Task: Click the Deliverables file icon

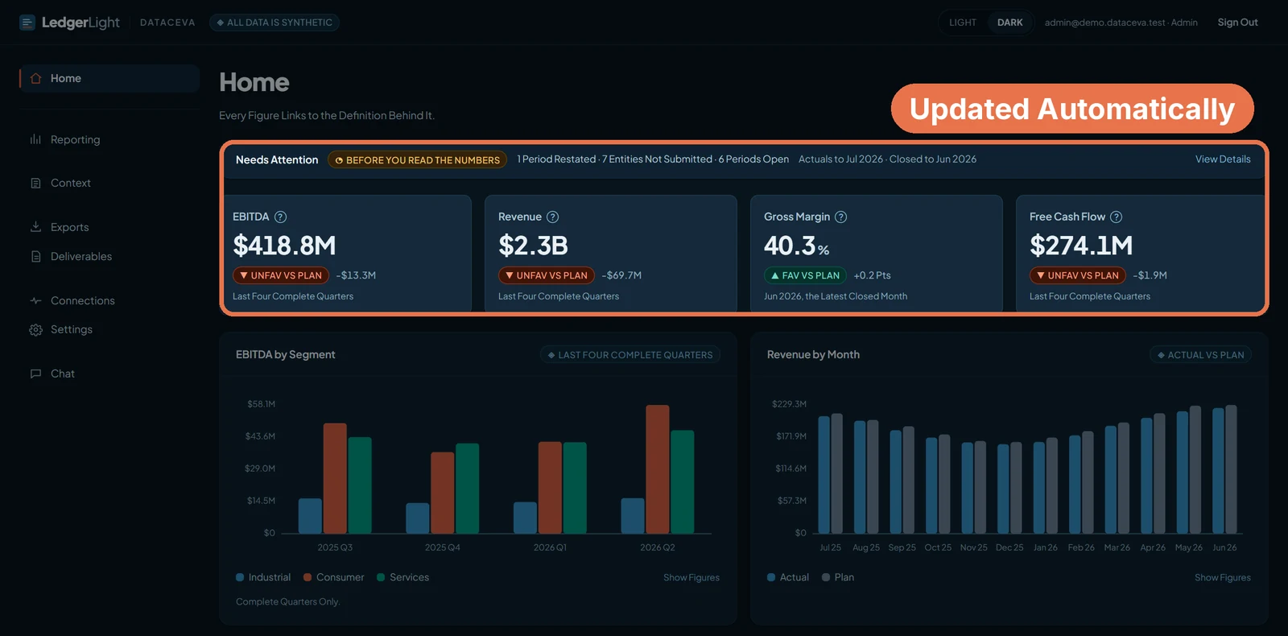Action: pyautogui.click(x=35, y=256)
